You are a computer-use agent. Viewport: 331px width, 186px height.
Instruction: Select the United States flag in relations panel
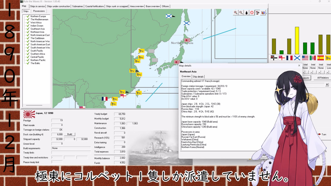pyautogui.click(x=305, y=58)
